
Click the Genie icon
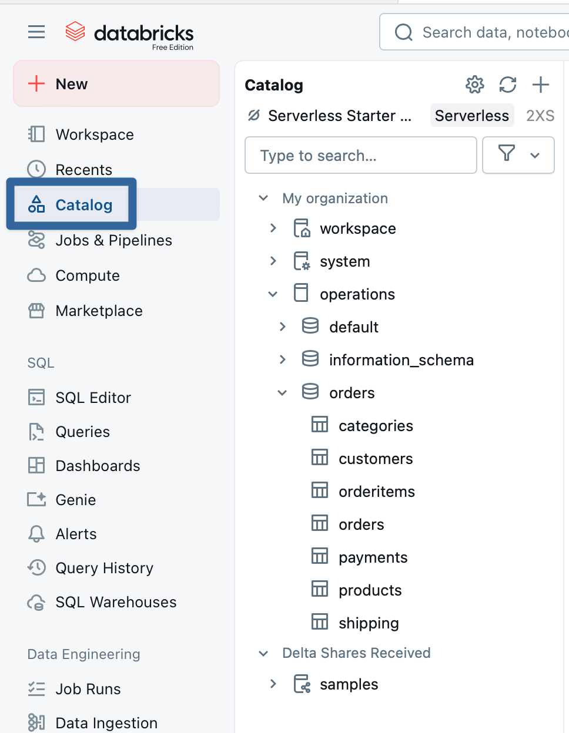[x=36, y=500]
